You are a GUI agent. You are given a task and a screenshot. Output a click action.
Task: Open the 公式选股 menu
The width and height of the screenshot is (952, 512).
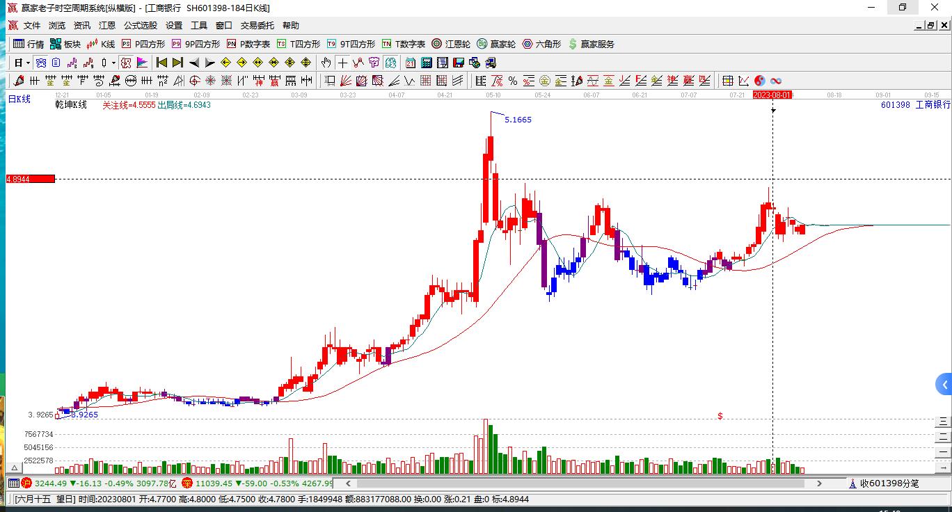(x=141, y=26)
